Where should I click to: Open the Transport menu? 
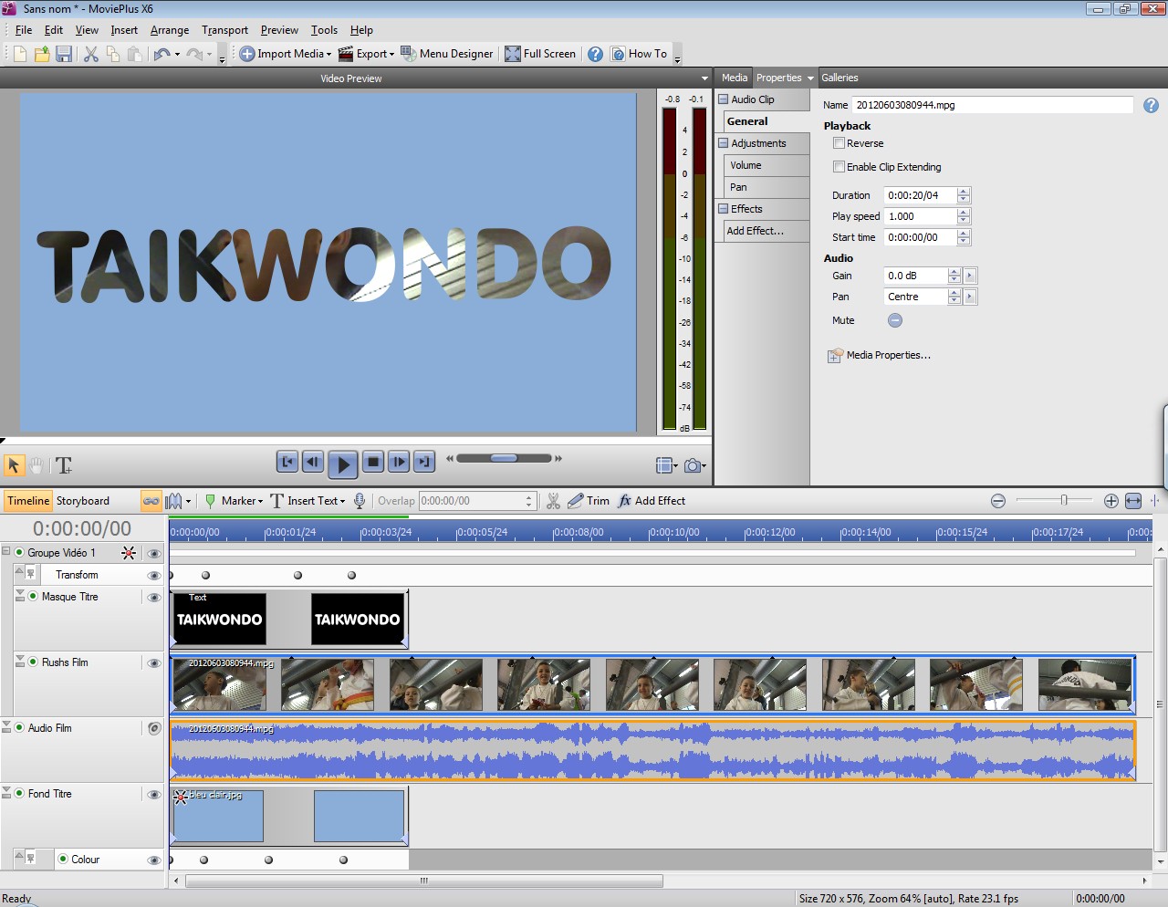[224, 30]
